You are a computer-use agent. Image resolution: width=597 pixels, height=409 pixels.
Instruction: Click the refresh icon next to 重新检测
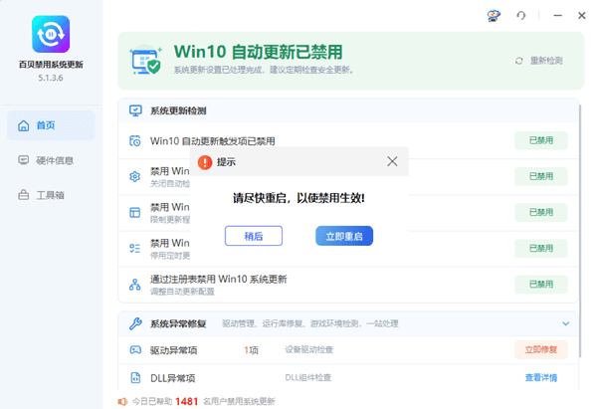[x=519, y=61]
